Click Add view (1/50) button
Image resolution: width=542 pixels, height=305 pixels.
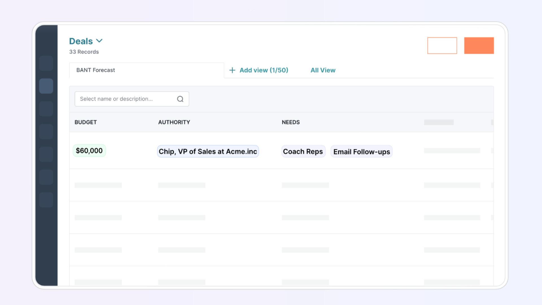tap(264, 70)
